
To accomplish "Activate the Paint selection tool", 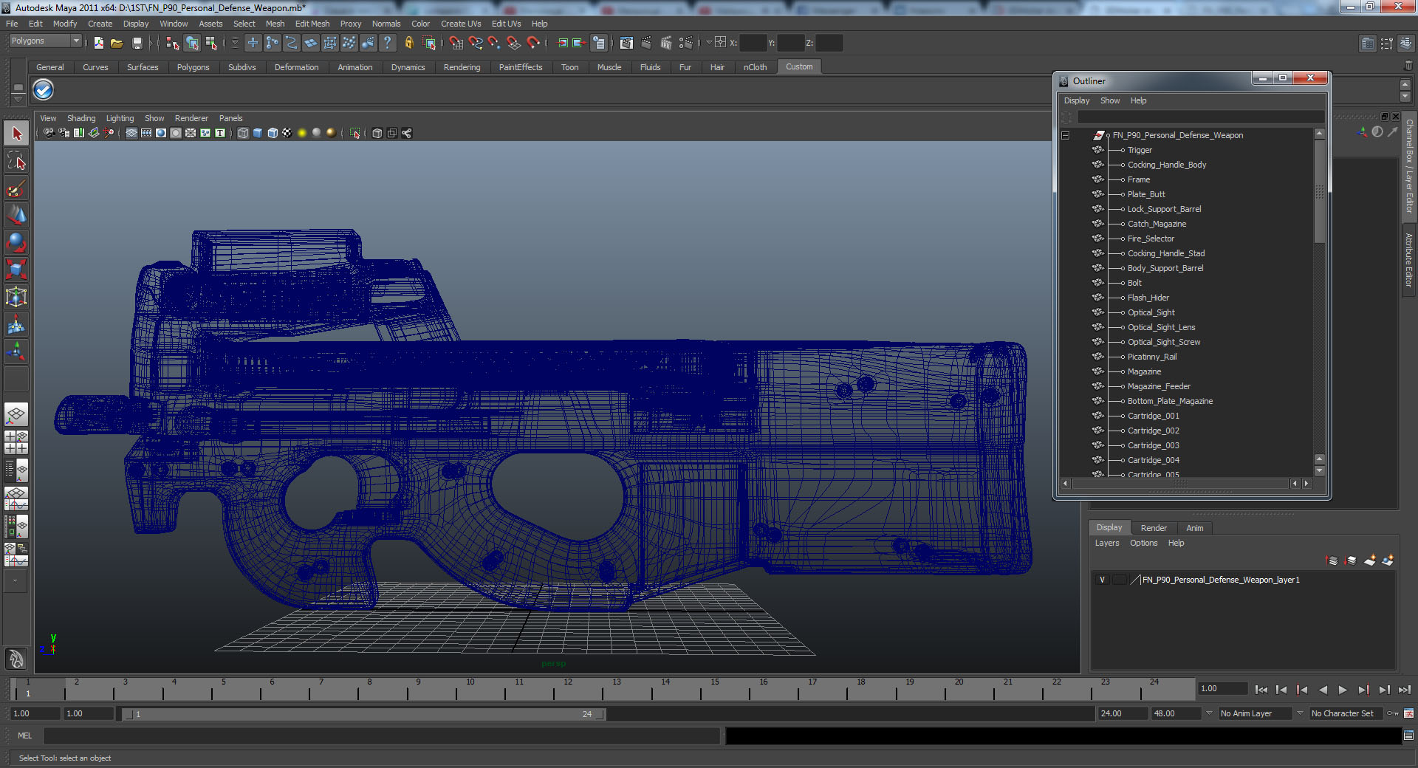I will [x=16, y=188].
